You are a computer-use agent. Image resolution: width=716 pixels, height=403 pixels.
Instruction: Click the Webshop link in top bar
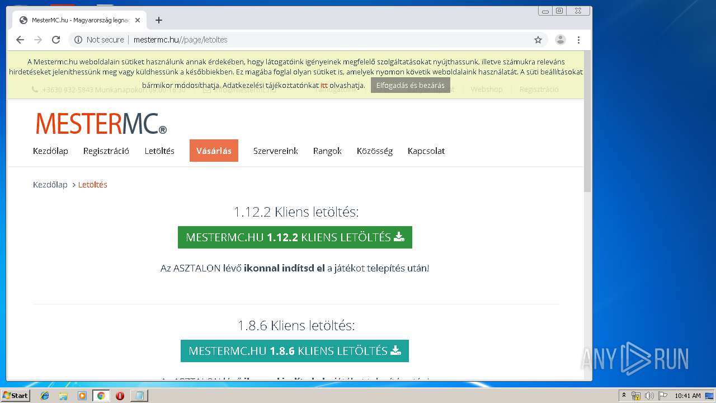pyautogui.click(x=487, y=90)
